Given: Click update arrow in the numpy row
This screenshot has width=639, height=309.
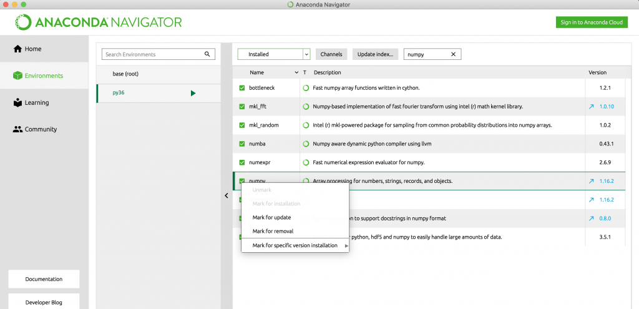Looking at the screenshot, I should [592, 181].
